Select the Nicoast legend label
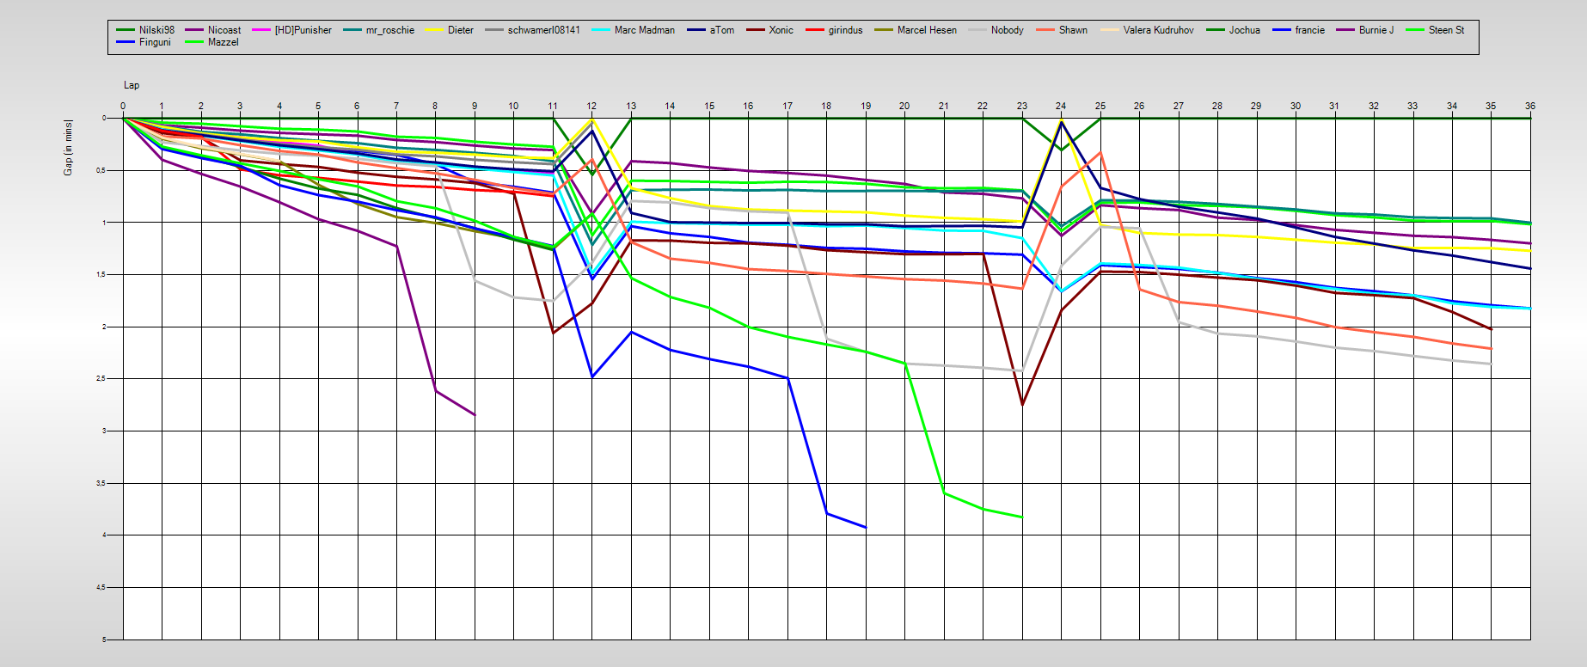 click(224, 30)
